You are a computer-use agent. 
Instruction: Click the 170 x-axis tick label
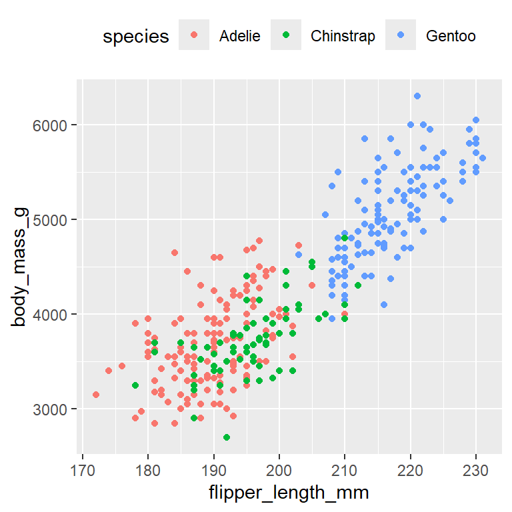point(82,463)
